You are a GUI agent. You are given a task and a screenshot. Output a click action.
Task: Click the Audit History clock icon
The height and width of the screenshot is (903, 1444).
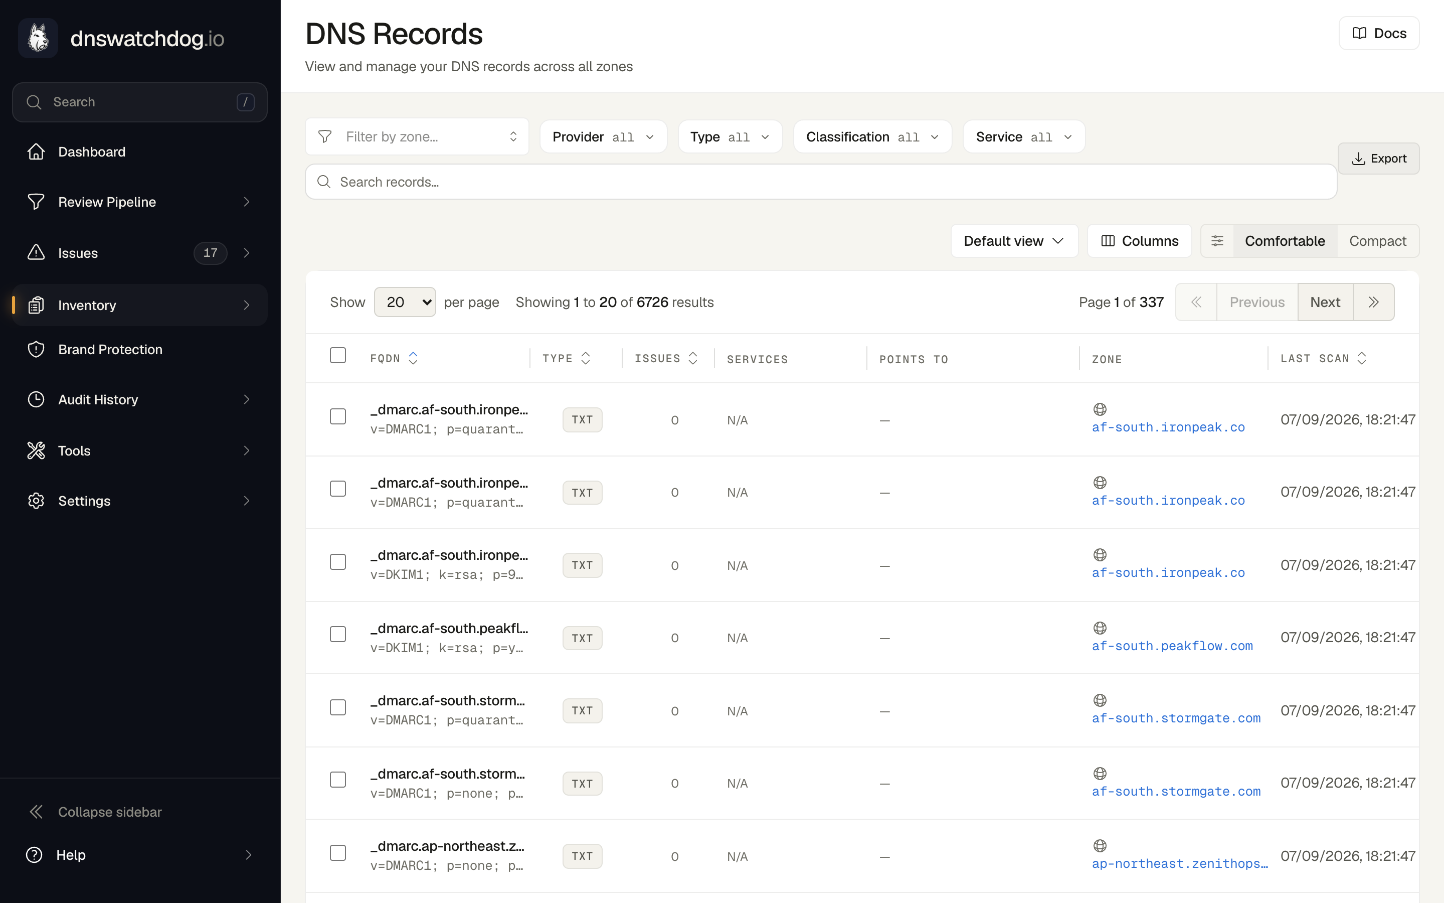tap(36, 399)
